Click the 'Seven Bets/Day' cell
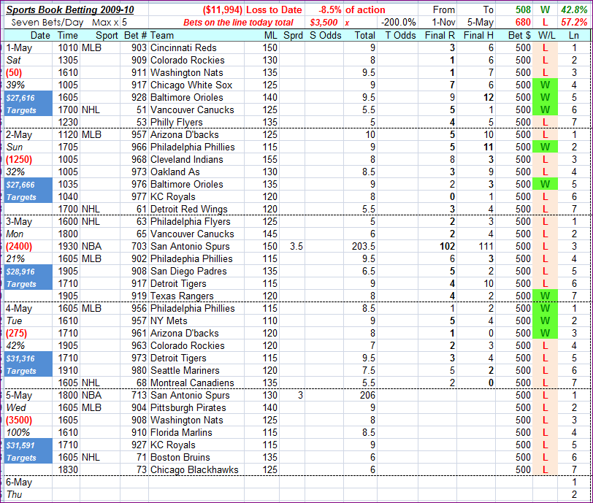 (47, 23)
